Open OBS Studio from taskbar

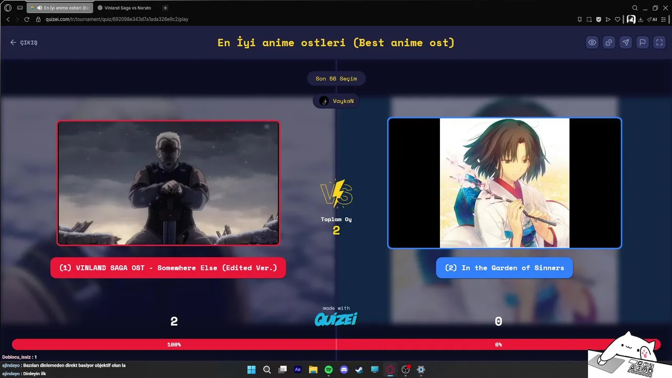405,370
